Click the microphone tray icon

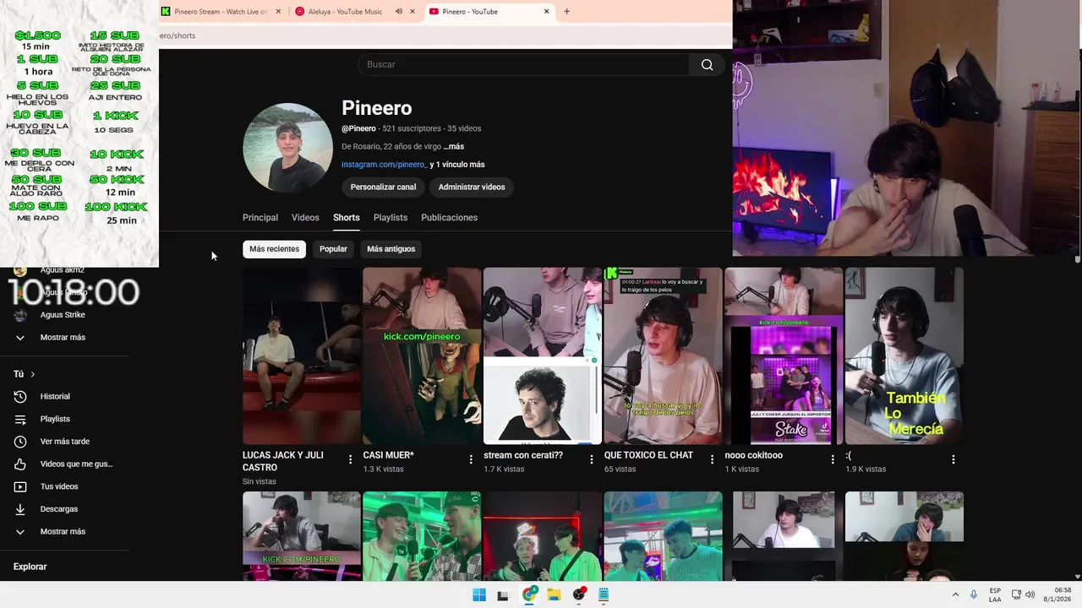[x=974, y=594]
